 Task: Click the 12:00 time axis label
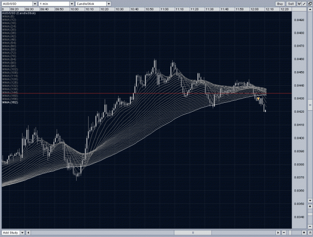pyautogui.click(x=254, y=9)
